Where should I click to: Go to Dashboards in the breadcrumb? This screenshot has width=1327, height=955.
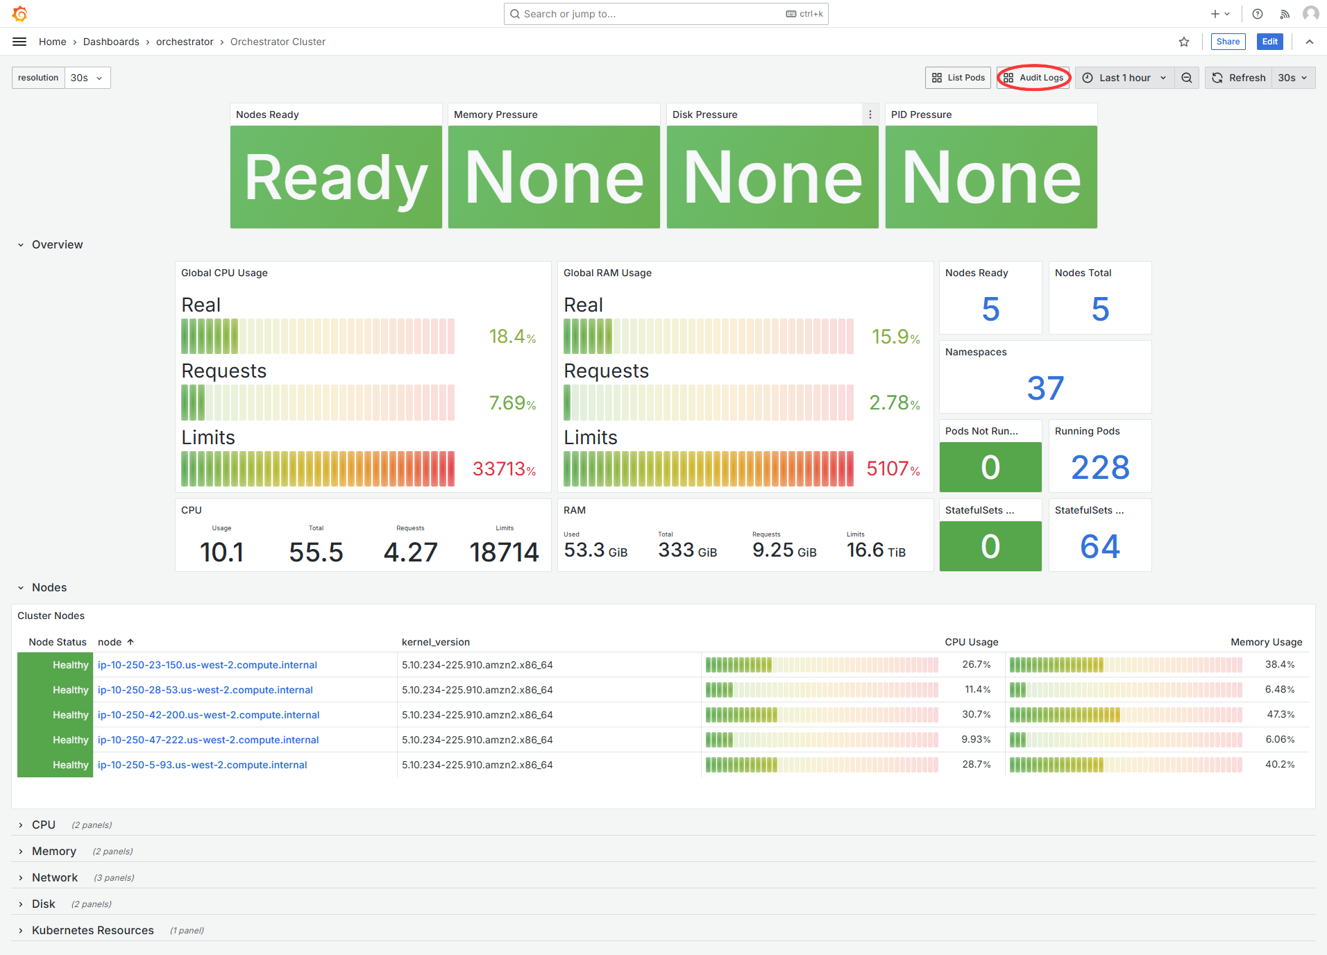(111, 42)
